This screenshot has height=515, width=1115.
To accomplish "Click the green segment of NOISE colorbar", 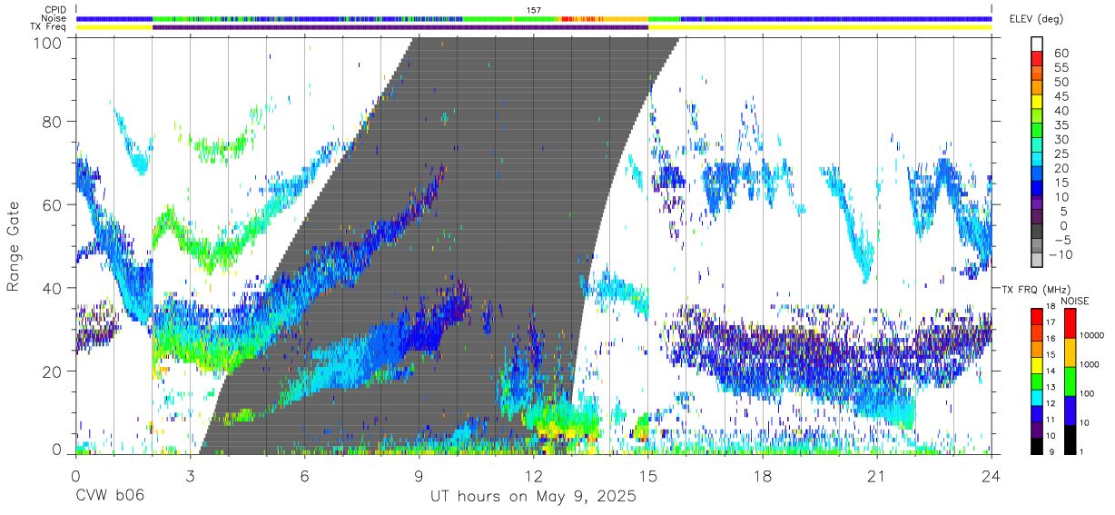I will (1070, 381).
